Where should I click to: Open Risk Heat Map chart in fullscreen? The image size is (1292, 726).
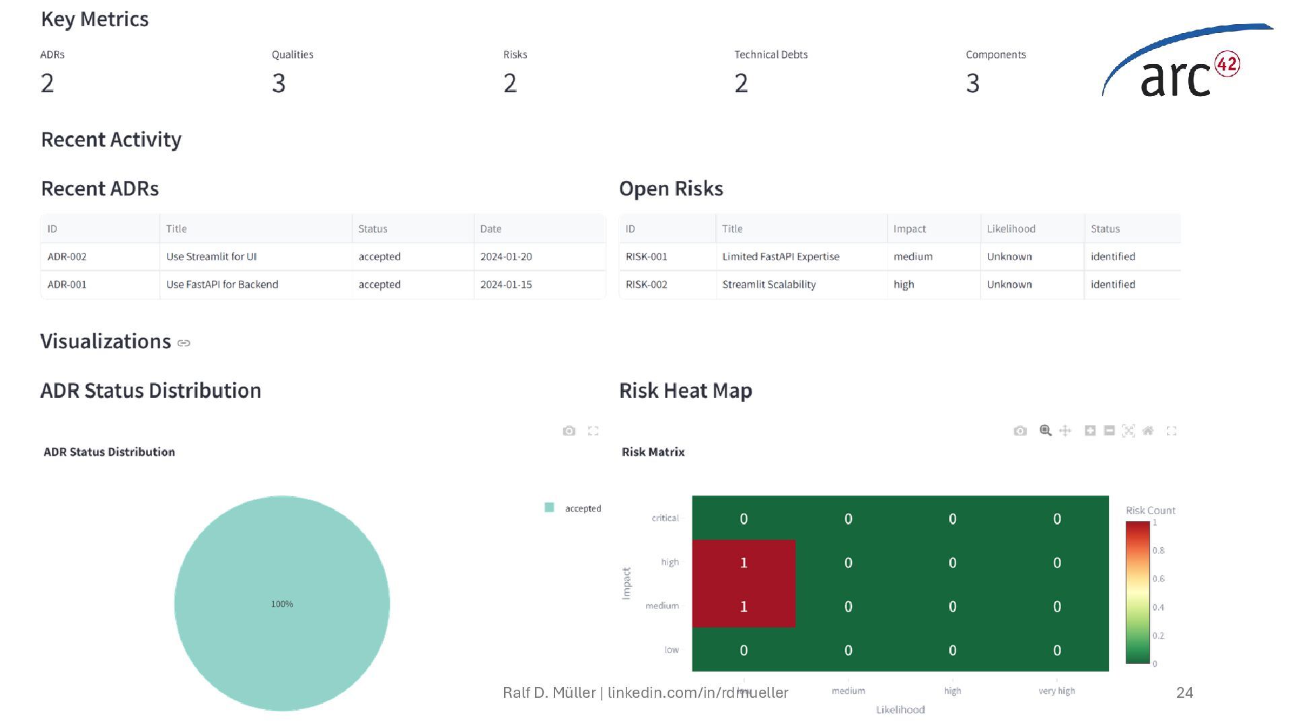pos(1172,431)
